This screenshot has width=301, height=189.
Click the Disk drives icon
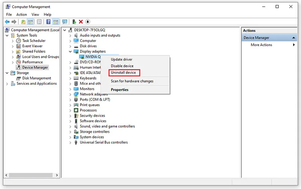pos(76,46)
